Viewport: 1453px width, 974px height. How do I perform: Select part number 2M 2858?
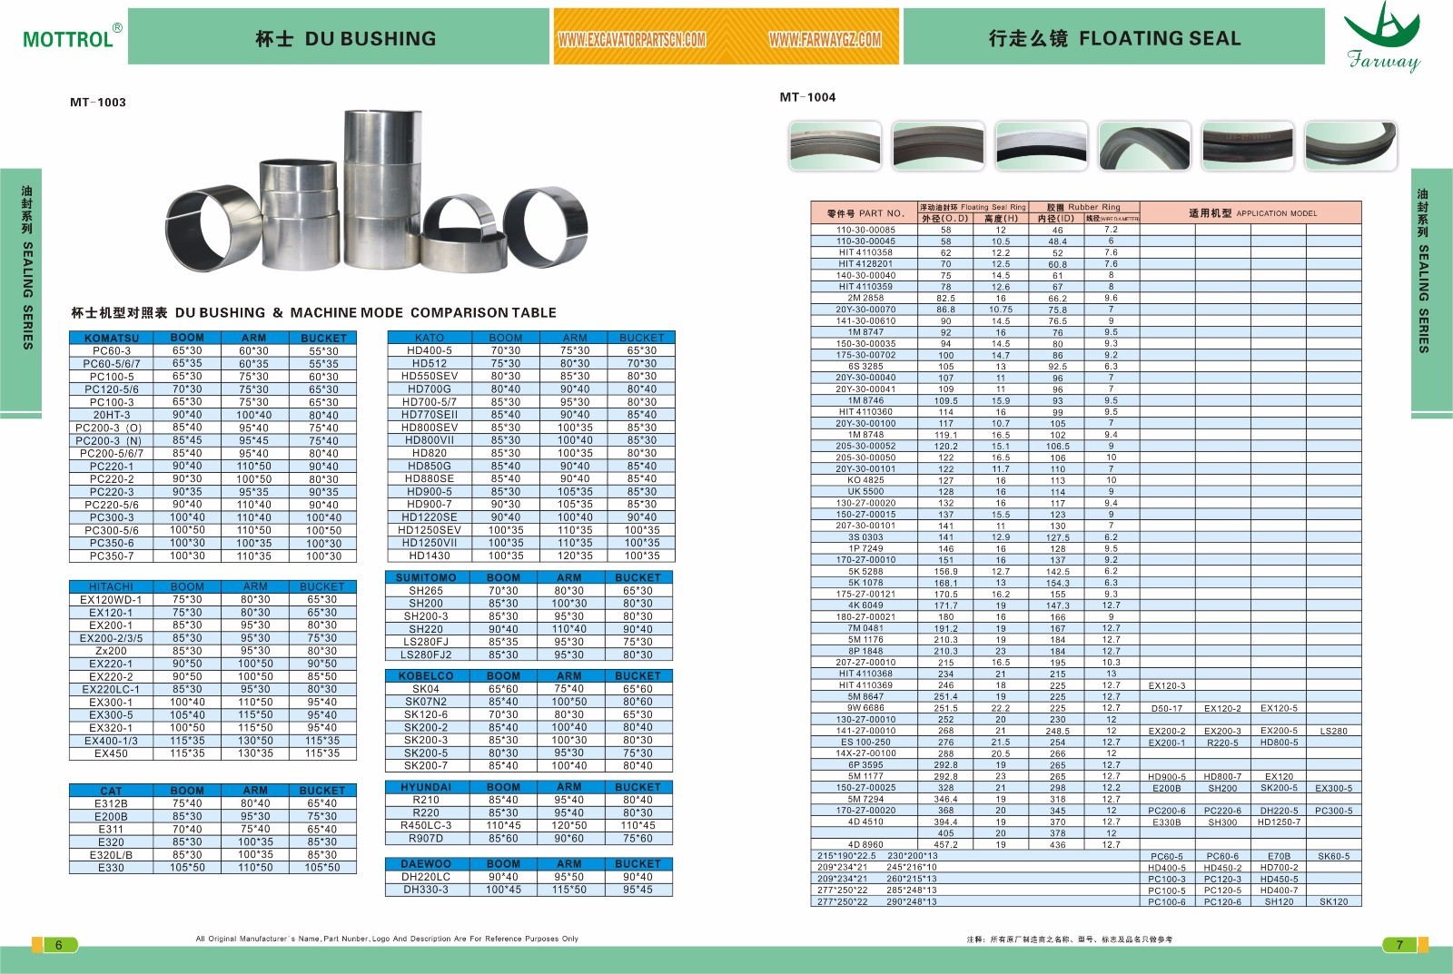[865, 298]
